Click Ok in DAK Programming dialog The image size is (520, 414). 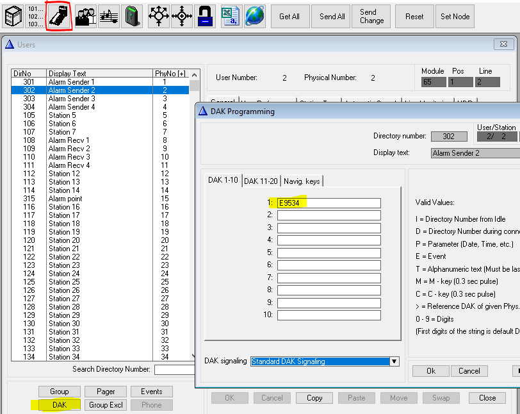pyautogui.click(x=430, y=371)
